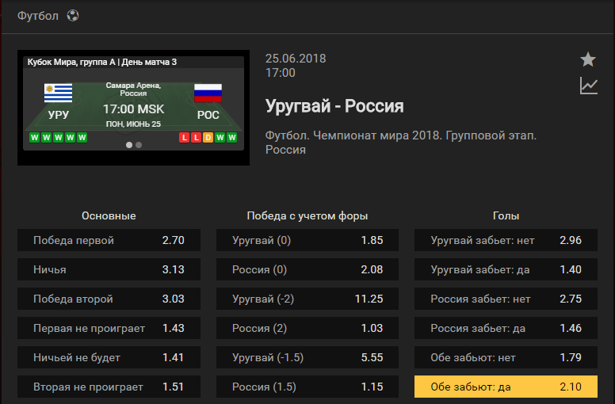
Task: Select the first carousel dot in widget
Action: click(129, 145)
